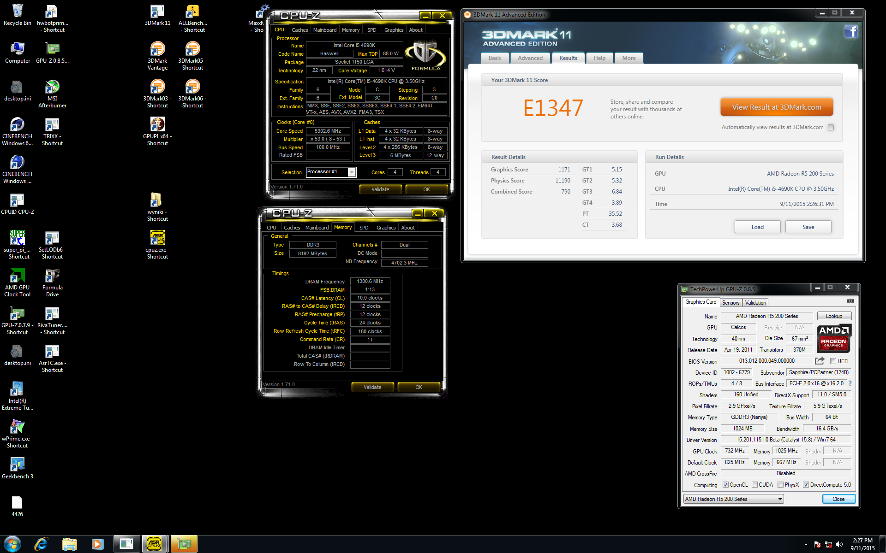
Task: Launch 3DMark 11 desktop shortcut
Action: [x=157, y=15]
